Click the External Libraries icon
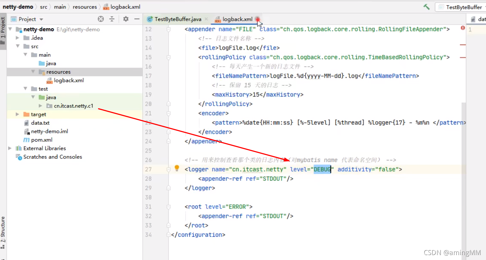Viewport: 486px width, 260px height. point(19,148)
